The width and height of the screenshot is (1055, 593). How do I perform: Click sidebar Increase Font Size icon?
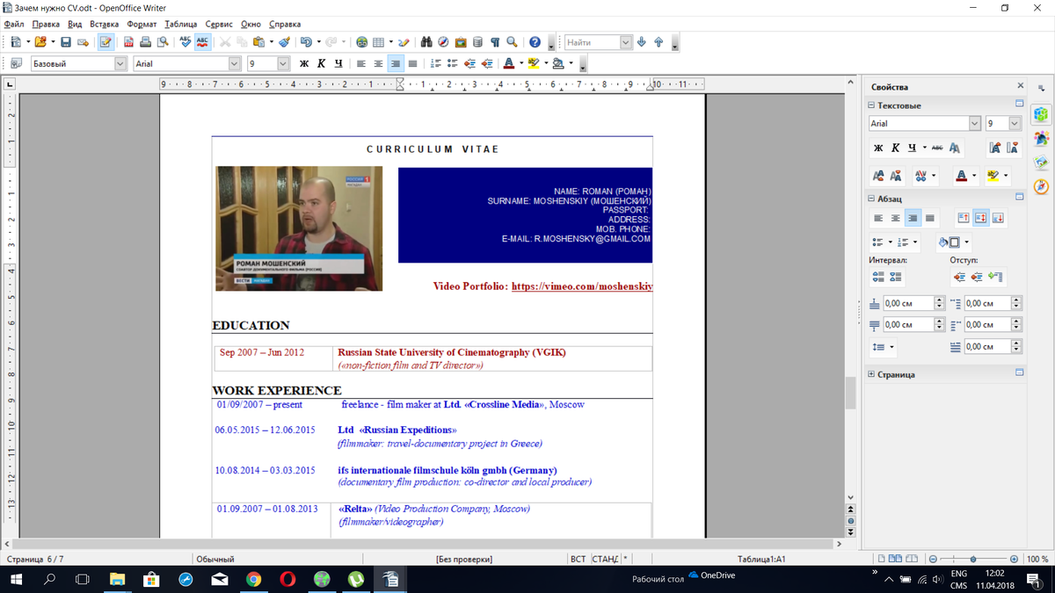[x=994, y=148]
